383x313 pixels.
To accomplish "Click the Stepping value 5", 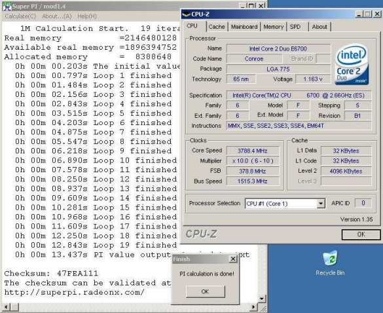I will click(357, 105).
